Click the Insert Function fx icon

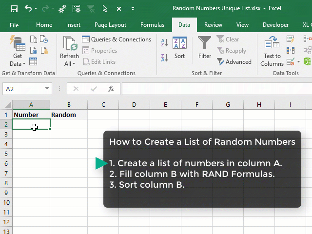tap(111, 89)
